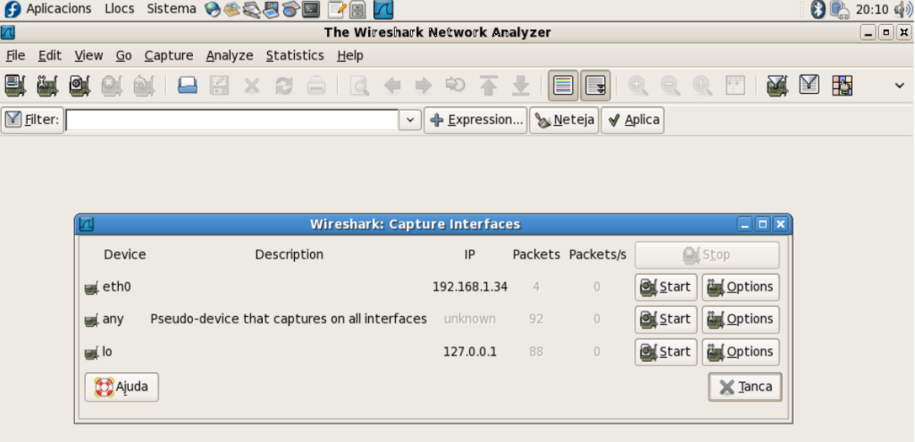The image size is (915, 442).
Task: Open Options for the lo interface
Action: click(740, 351)
